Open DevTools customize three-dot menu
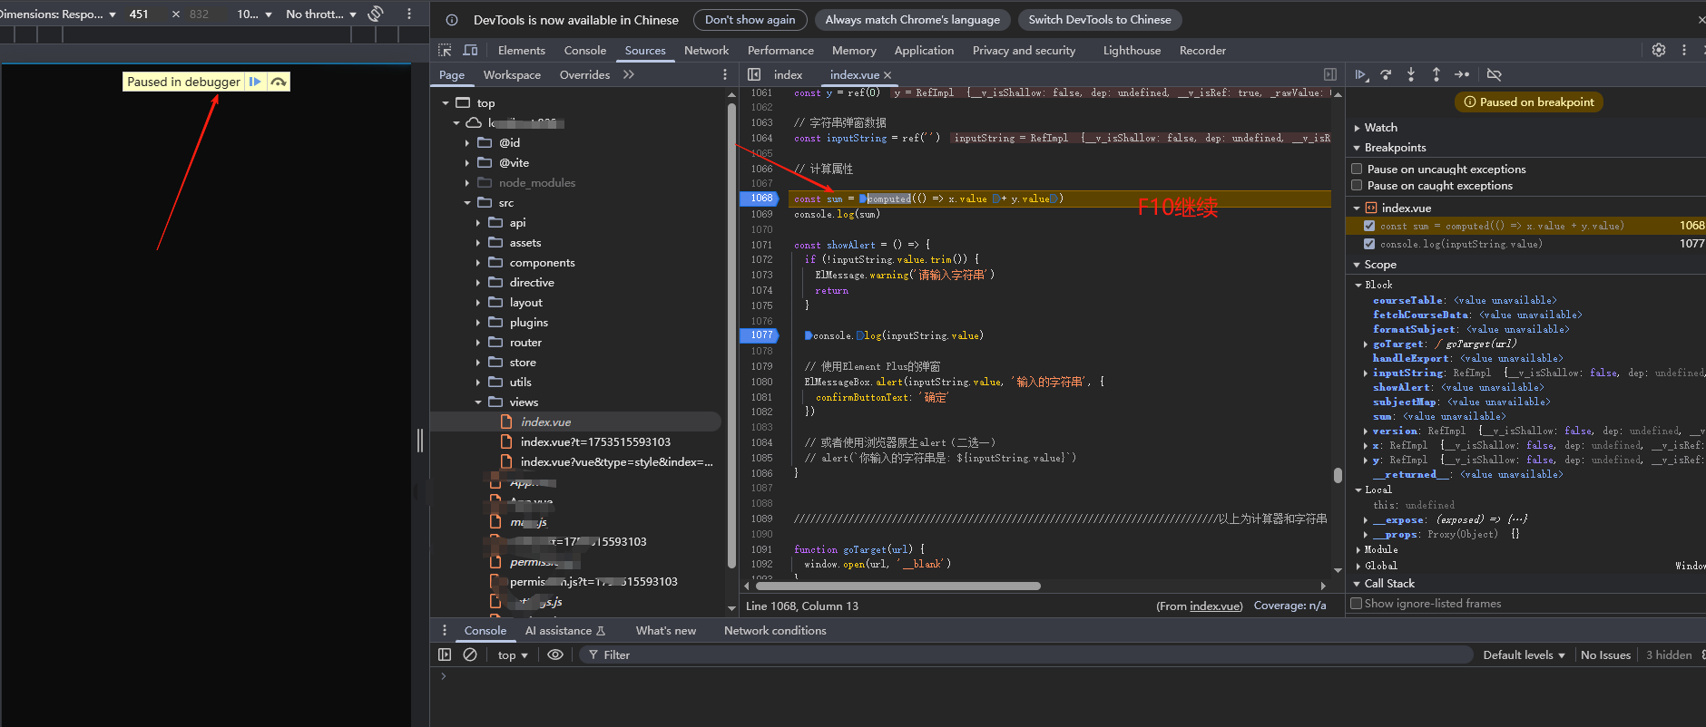Viewport: 1706px width, 727px height. coord(1684,50)
